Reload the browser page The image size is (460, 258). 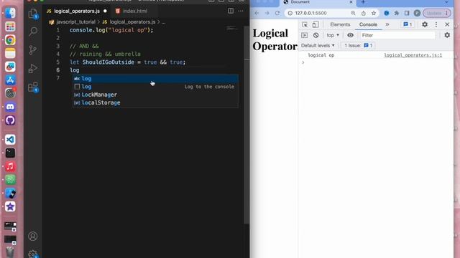(x=277, y=13)
